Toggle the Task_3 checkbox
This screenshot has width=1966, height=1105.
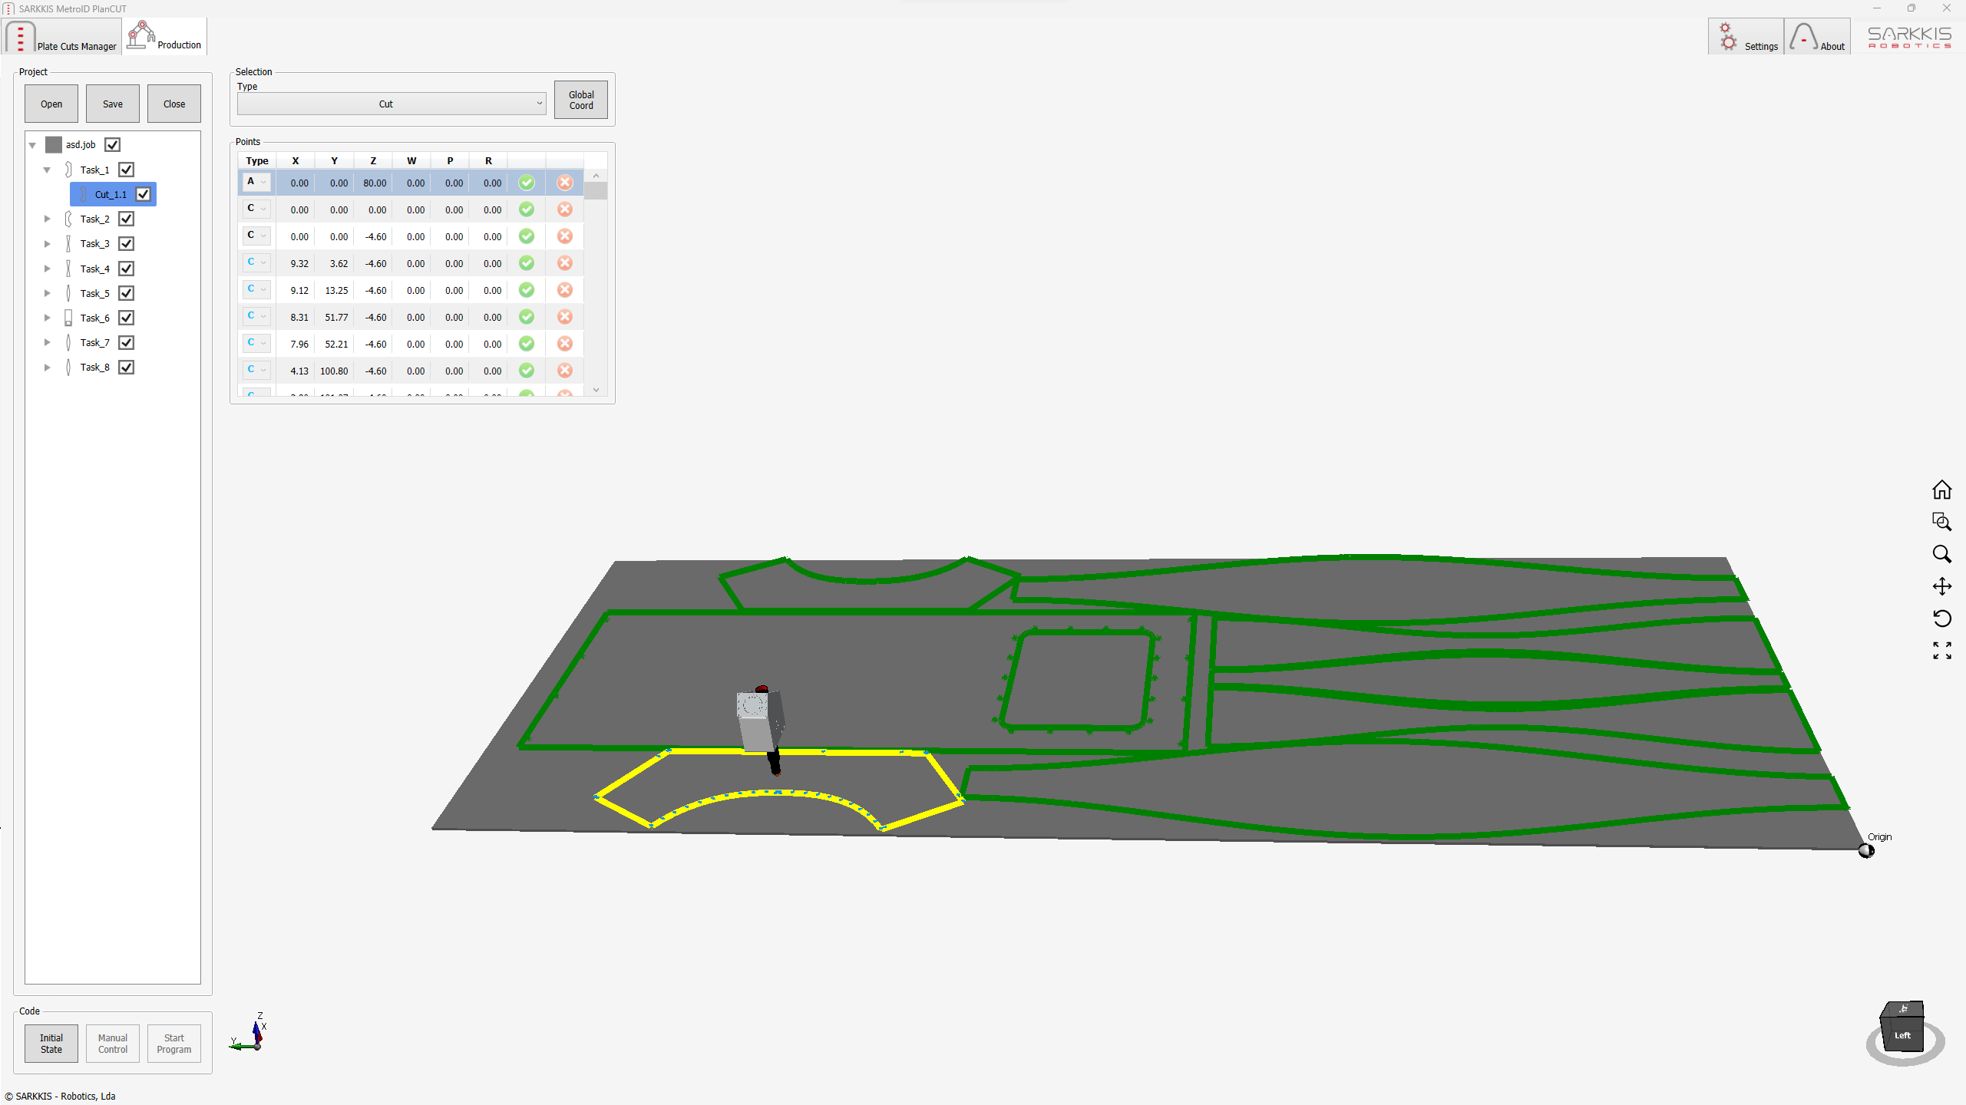127,243
